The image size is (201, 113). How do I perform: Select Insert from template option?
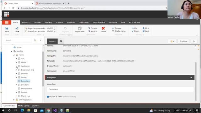coord(39,31)
